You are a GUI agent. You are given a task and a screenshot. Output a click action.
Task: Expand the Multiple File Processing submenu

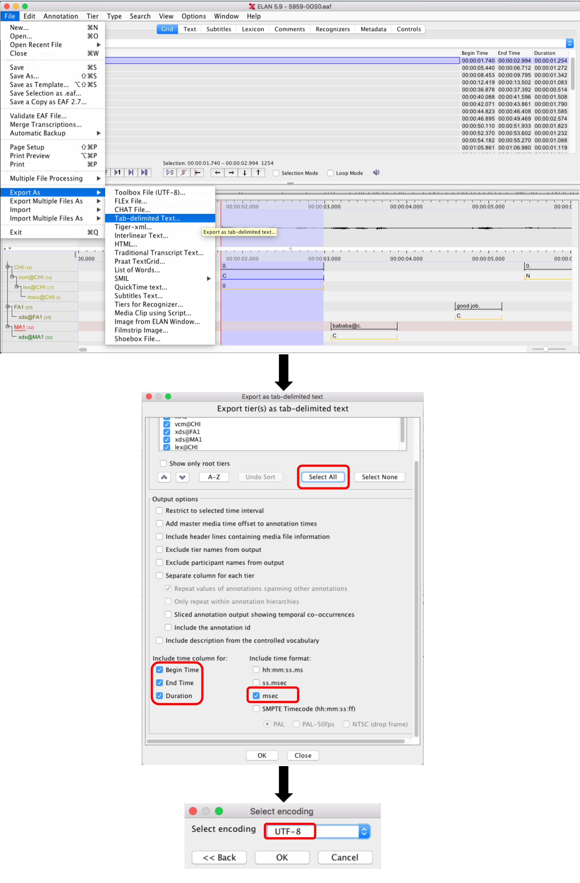[98, 178]
